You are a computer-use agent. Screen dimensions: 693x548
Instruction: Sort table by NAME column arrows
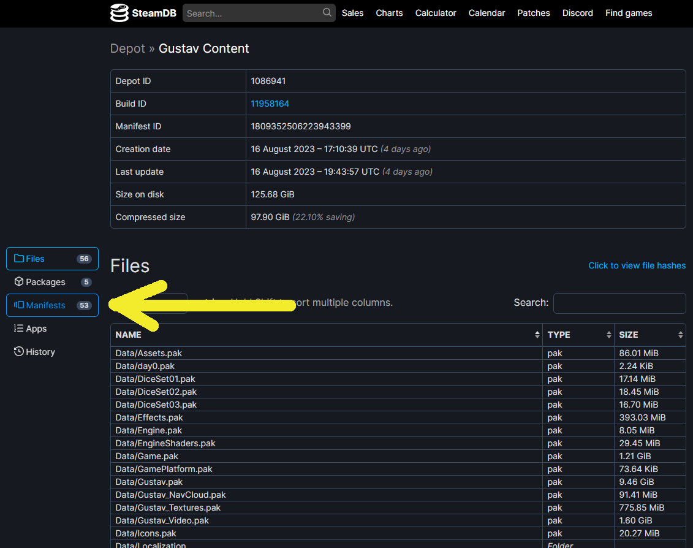537,335
